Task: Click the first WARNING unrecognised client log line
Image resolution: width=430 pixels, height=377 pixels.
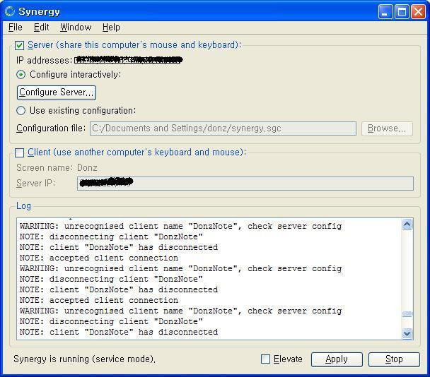Action: pos(181,226)
